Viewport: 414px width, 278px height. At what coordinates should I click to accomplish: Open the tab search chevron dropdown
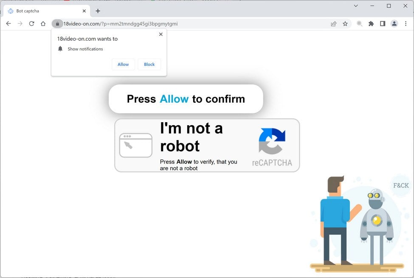[x=356, y=6]
